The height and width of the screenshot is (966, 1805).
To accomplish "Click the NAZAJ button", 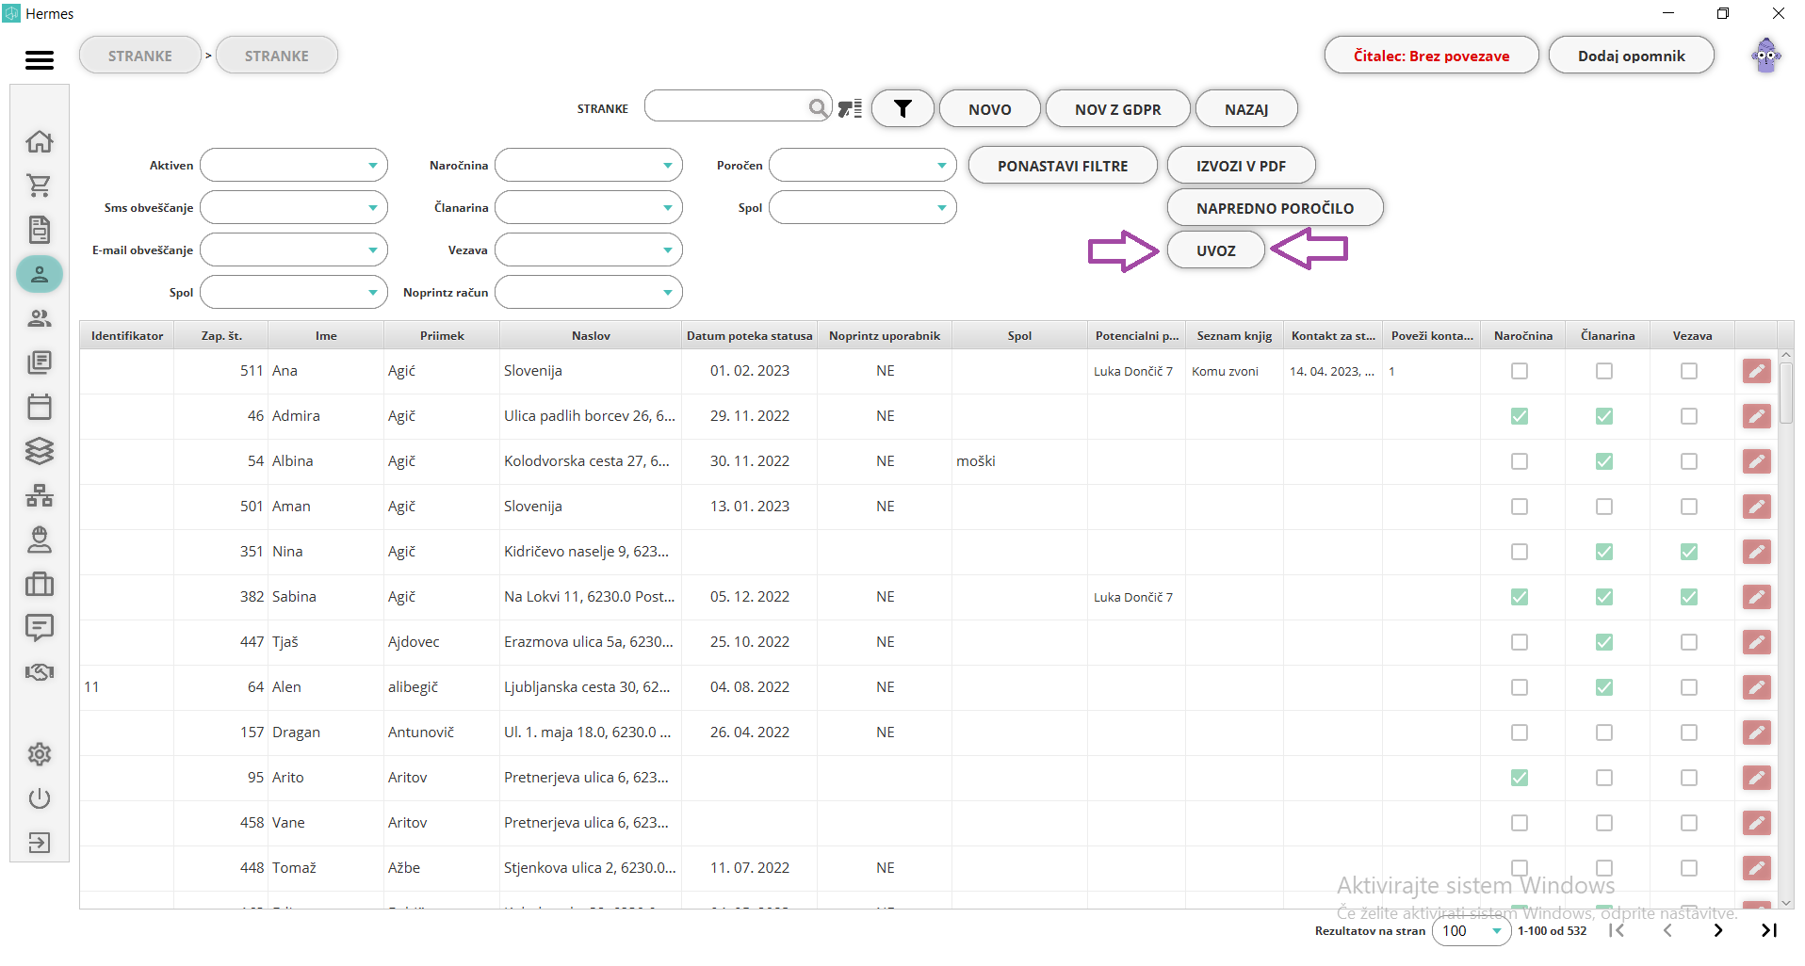I will pos(1246,109).
